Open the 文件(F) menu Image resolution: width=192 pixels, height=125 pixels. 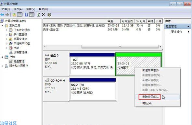click(x=6, y=9)
